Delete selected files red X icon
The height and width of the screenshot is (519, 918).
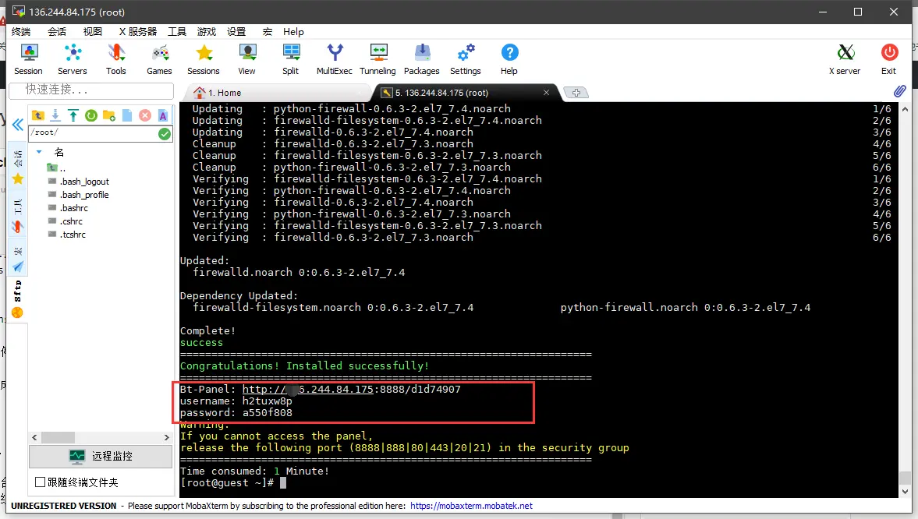(145, 115)
